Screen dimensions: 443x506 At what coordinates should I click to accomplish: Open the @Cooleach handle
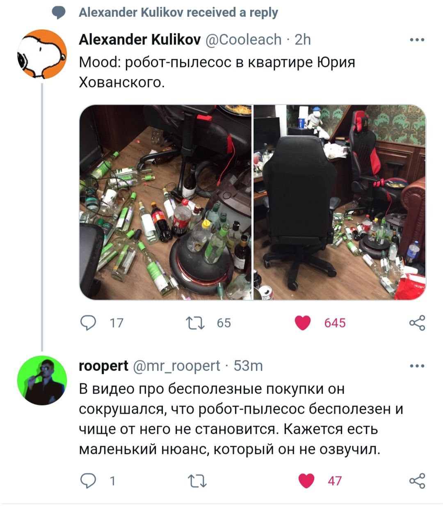pos(243,39)
